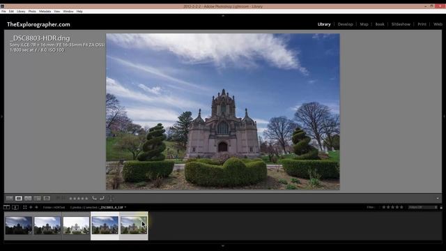Switch to Loupe view in toolbar
The image size is (446, 251).
19,198
